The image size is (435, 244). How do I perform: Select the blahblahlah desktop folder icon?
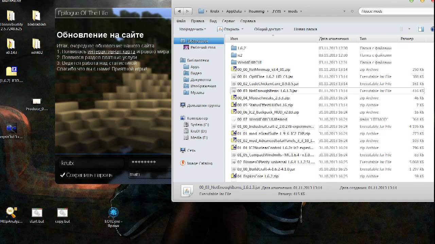pyautogui.click(x=36, y=16)
